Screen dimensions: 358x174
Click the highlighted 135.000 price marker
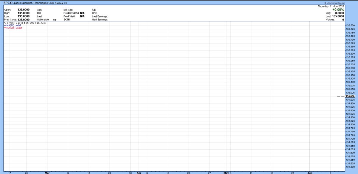point(350,96)
